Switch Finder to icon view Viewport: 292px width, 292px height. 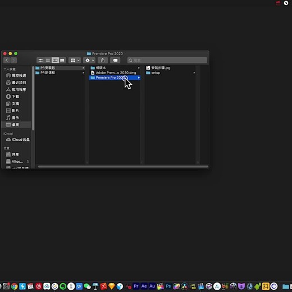40,60
